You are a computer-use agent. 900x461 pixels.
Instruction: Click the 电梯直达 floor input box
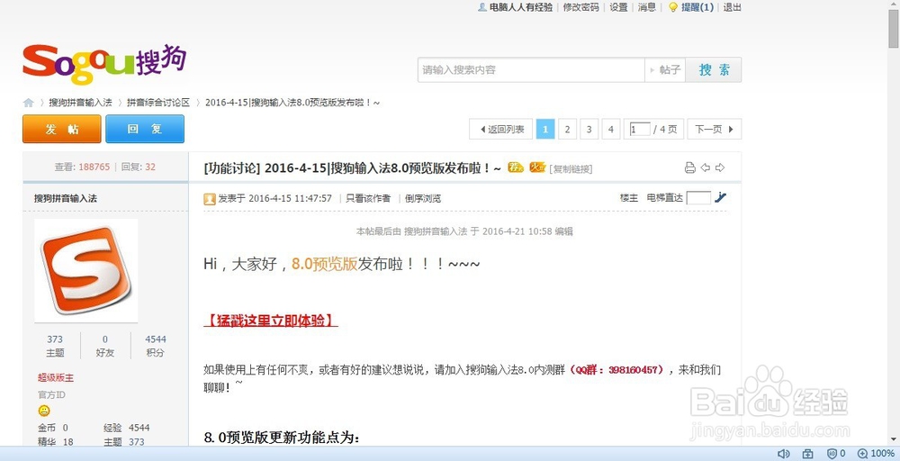[x=698, y=197]
